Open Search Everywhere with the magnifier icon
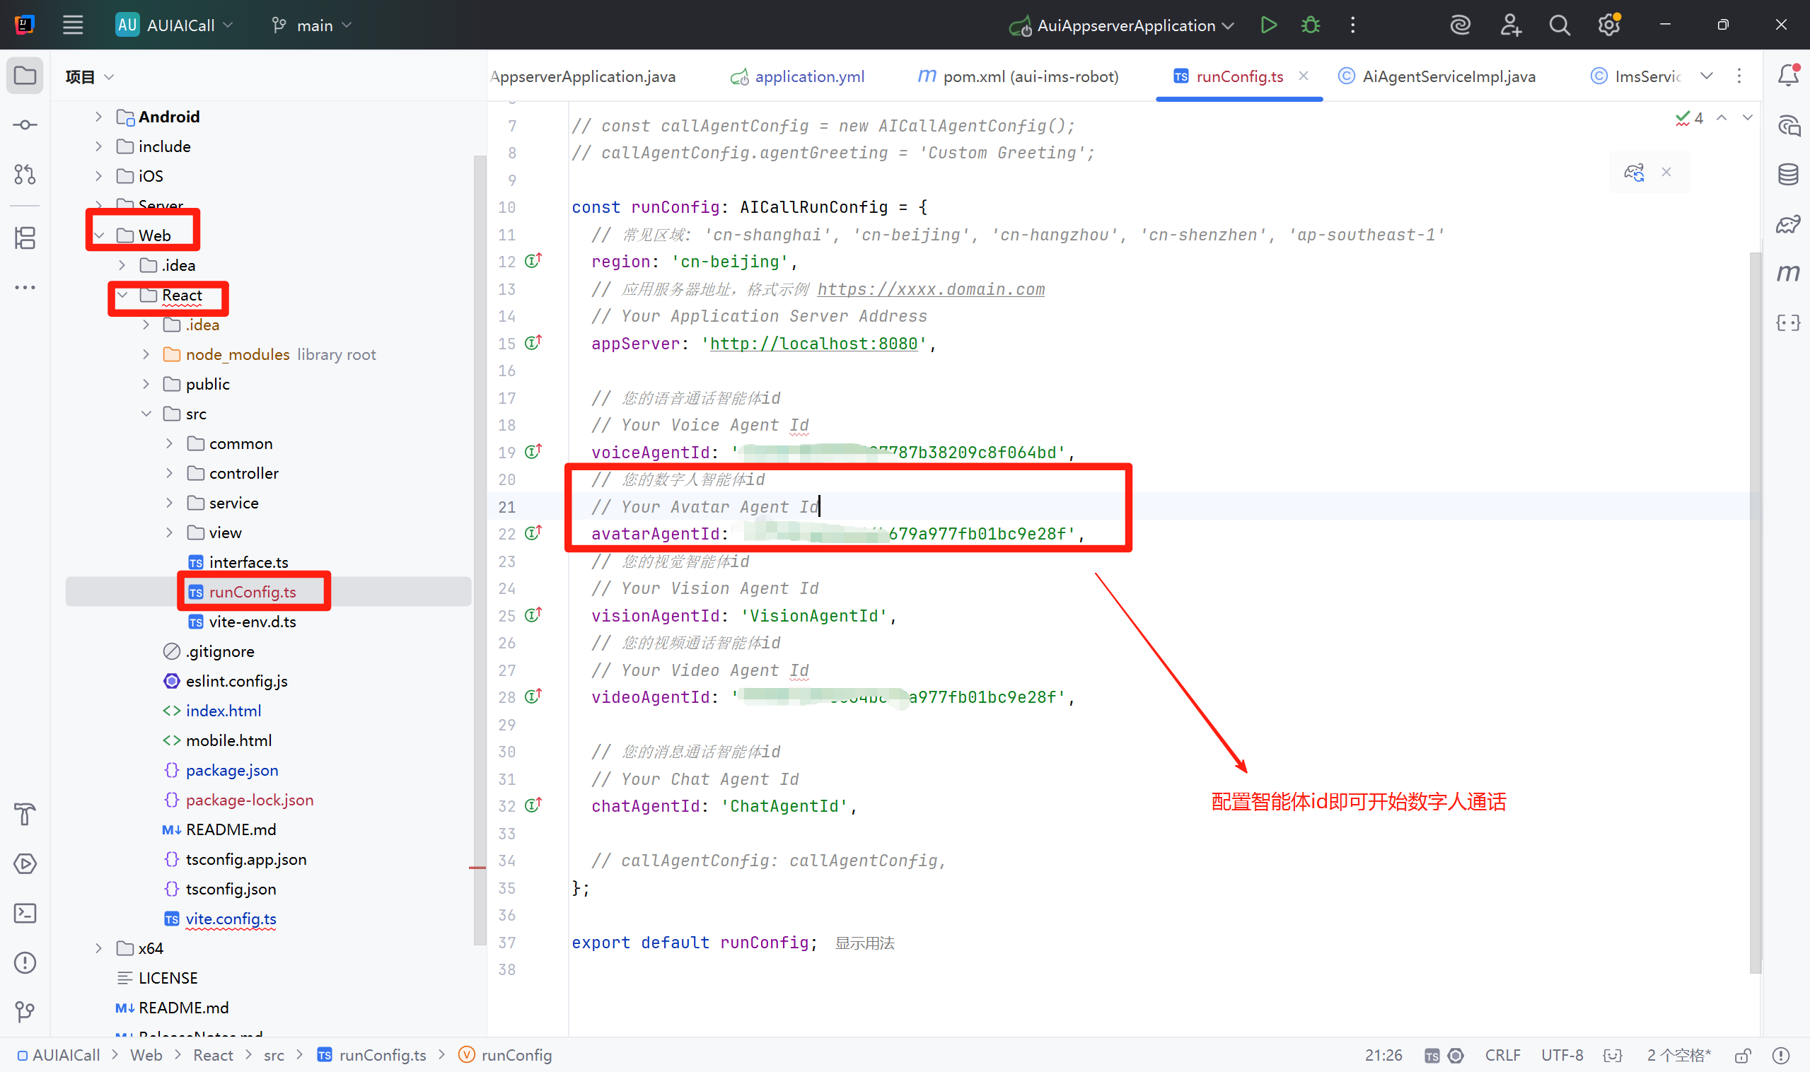1810x1072 pixels. 1558,25
